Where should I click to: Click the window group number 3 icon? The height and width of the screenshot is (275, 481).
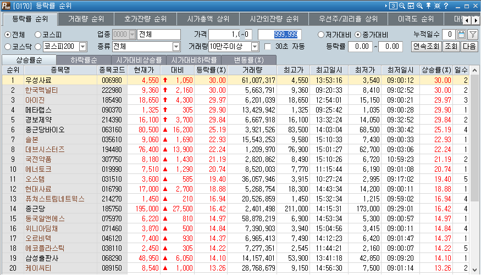(x=393, y=5)
